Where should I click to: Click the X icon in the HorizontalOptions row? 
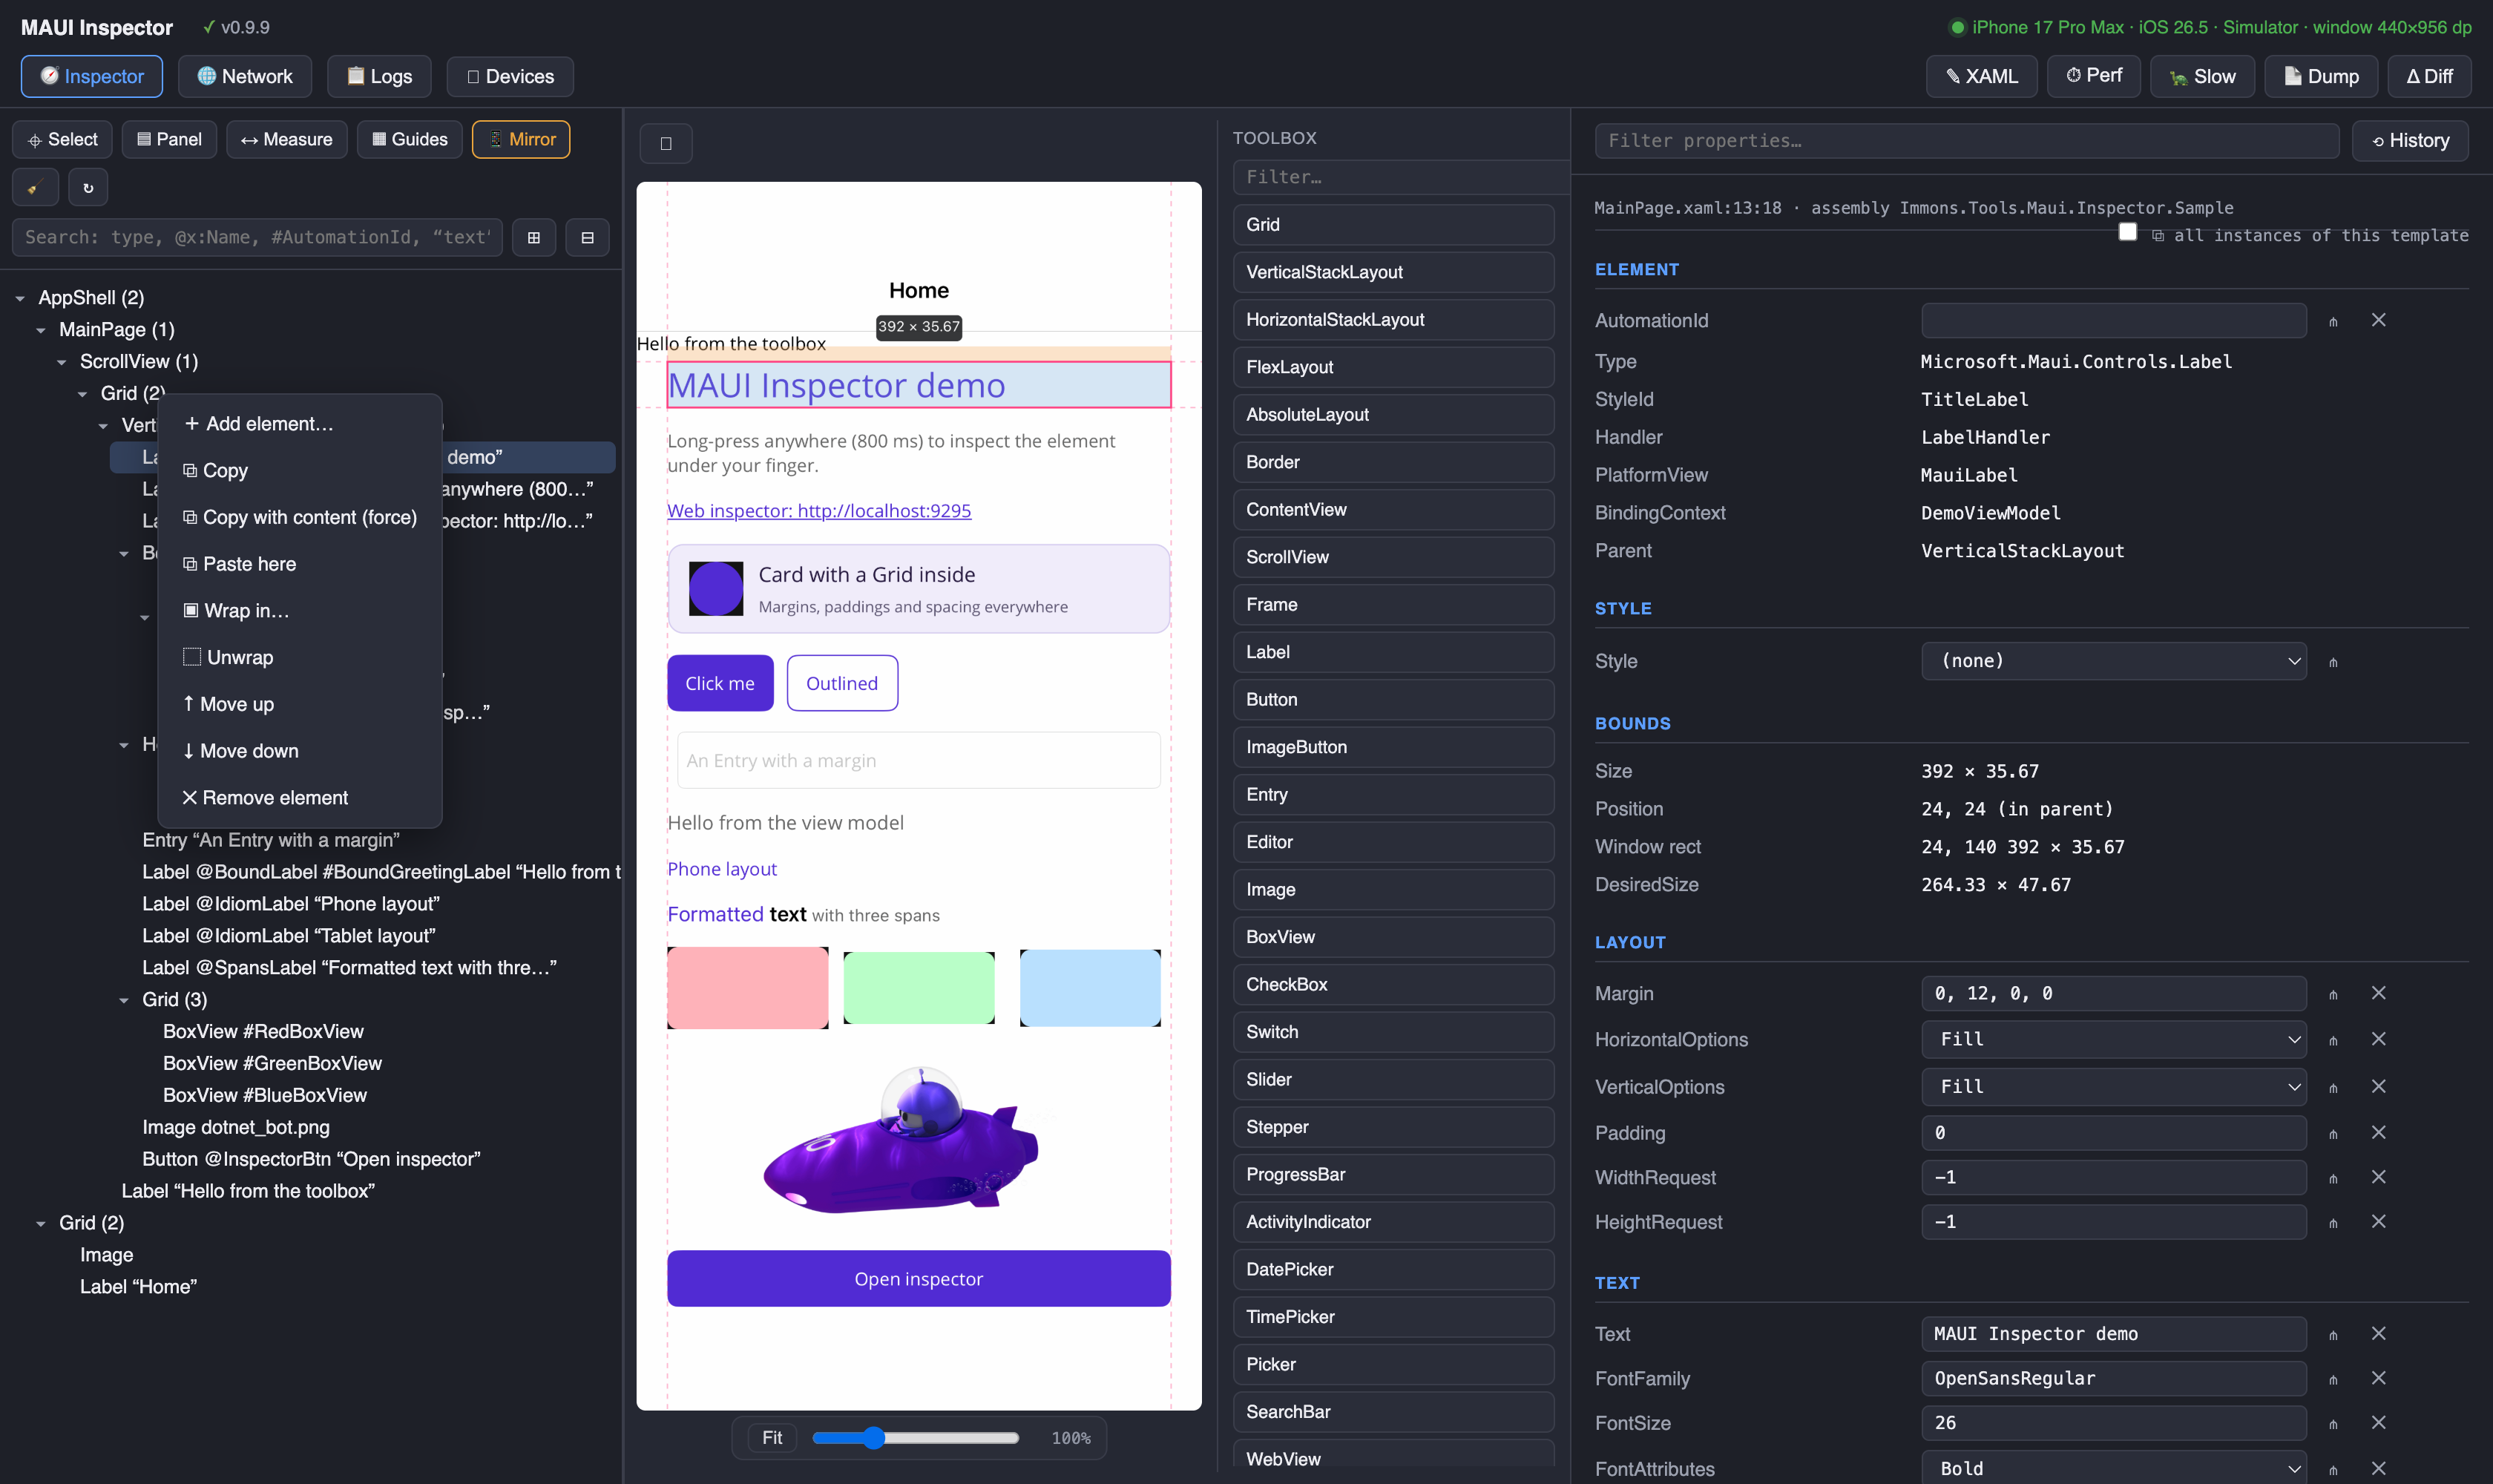2379,1039
